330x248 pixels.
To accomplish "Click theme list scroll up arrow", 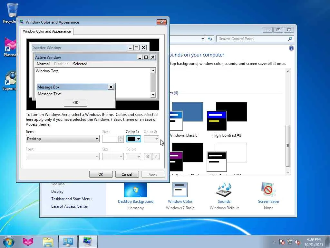I will [288, 71].
